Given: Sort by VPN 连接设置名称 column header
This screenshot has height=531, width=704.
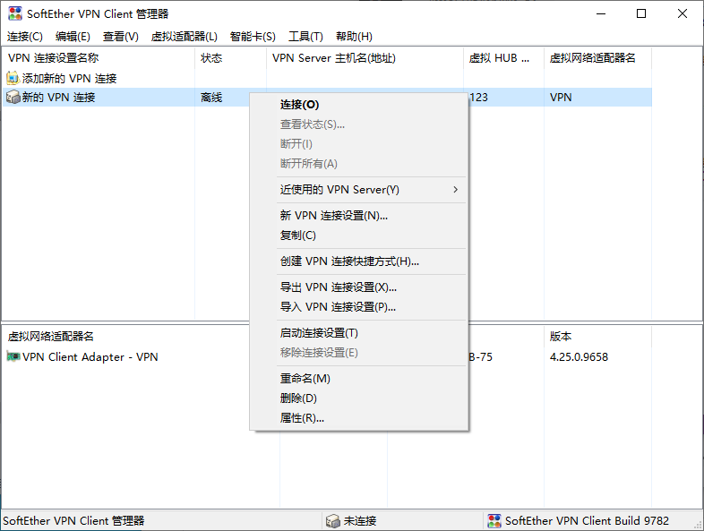Looking at the screenshot, I should point(99,58).
